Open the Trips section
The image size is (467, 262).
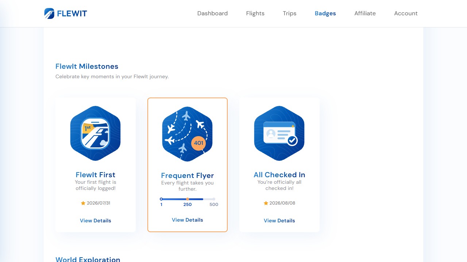[x=290, y=13]
